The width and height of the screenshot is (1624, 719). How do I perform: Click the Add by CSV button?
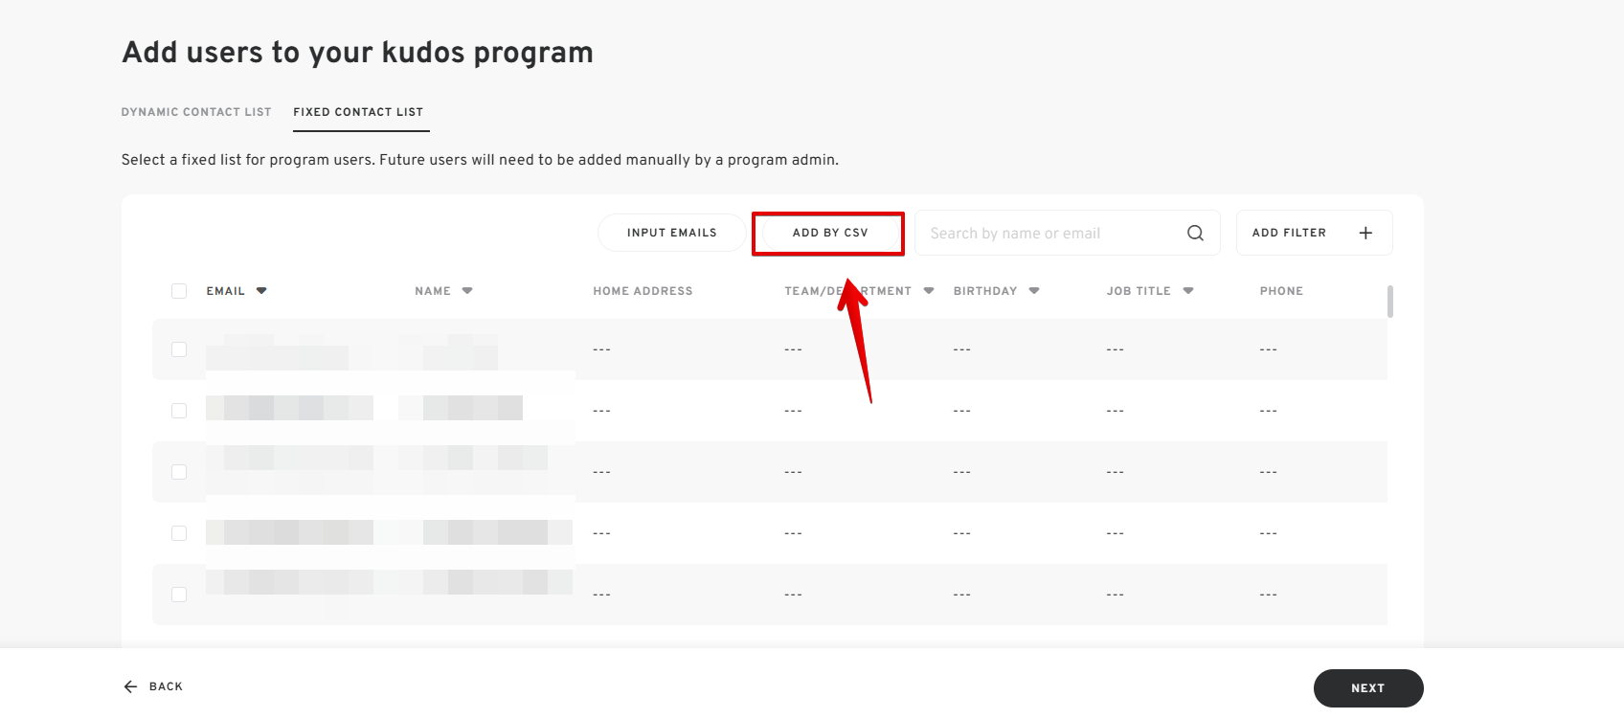[x=829, y=233]
